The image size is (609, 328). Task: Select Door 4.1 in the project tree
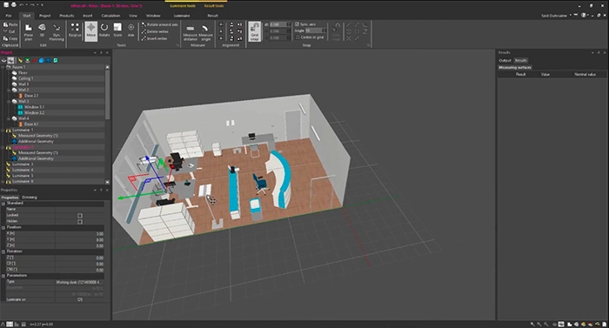tap(31, 124)
